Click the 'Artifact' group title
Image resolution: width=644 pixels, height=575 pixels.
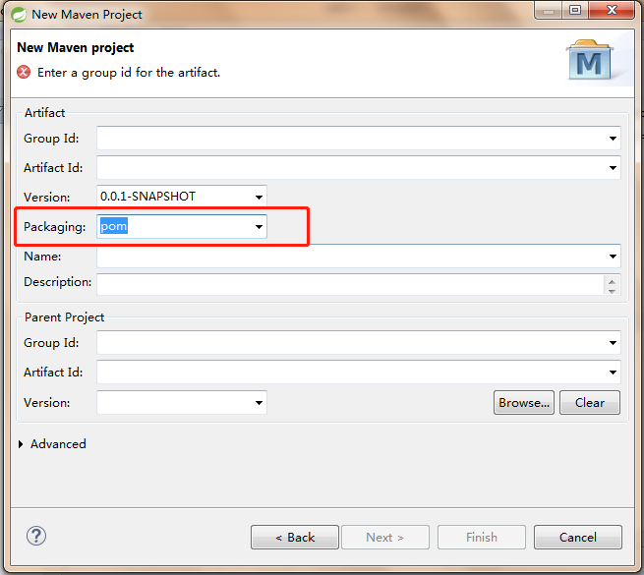pos(45,112)
